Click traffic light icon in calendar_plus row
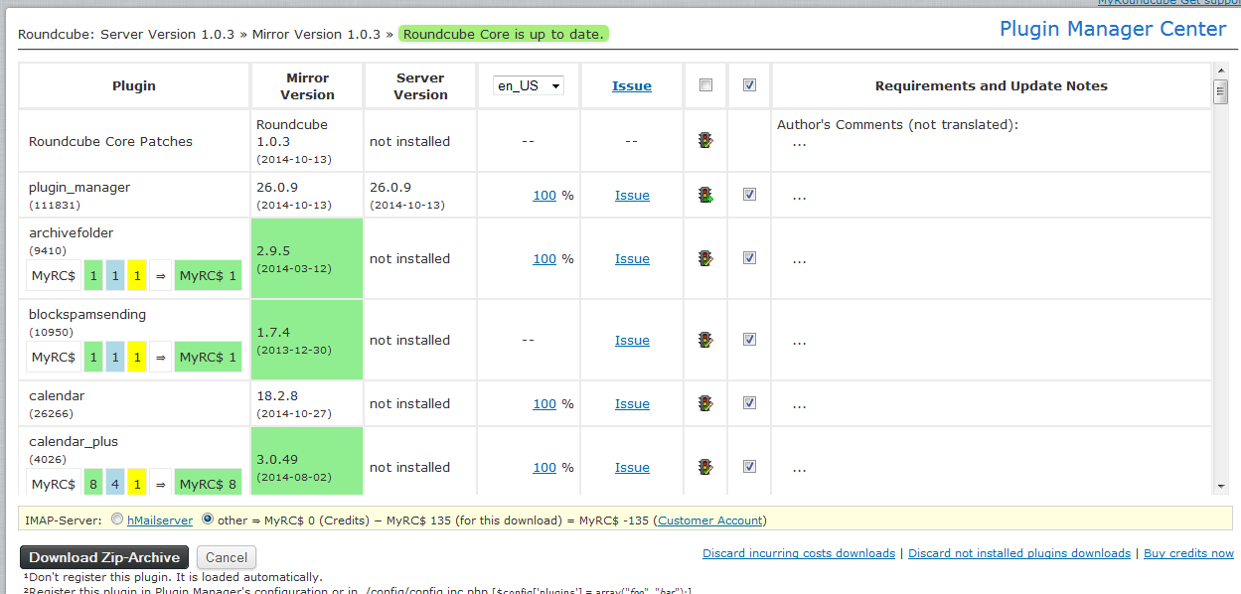Screen dimensions: 1241x594 (705, 467)
